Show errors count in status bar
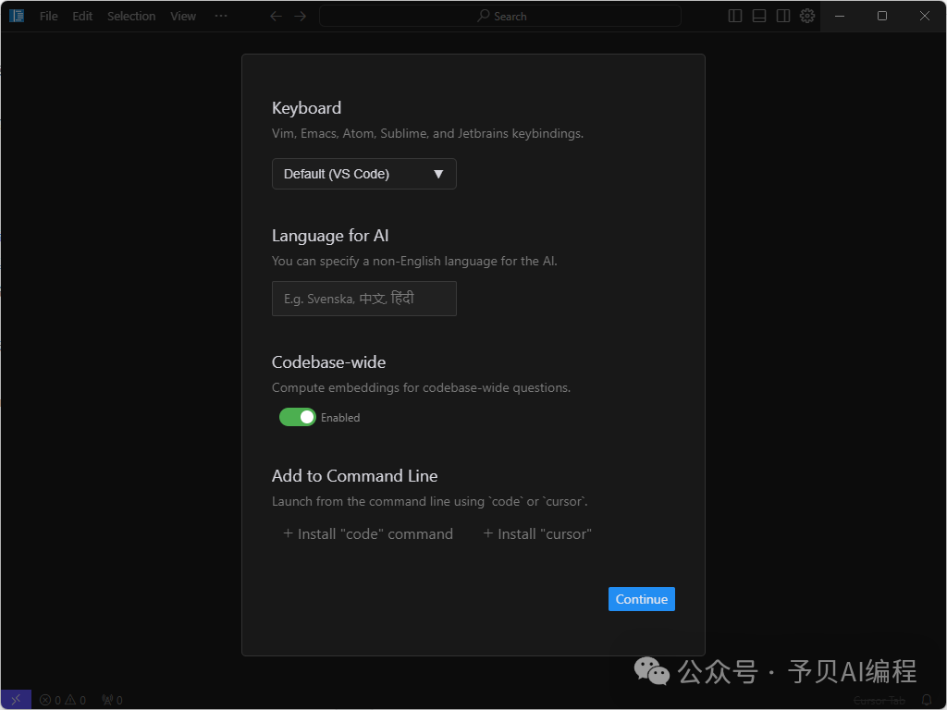This screenshot has height=710, width=947. tap(50, 701)
